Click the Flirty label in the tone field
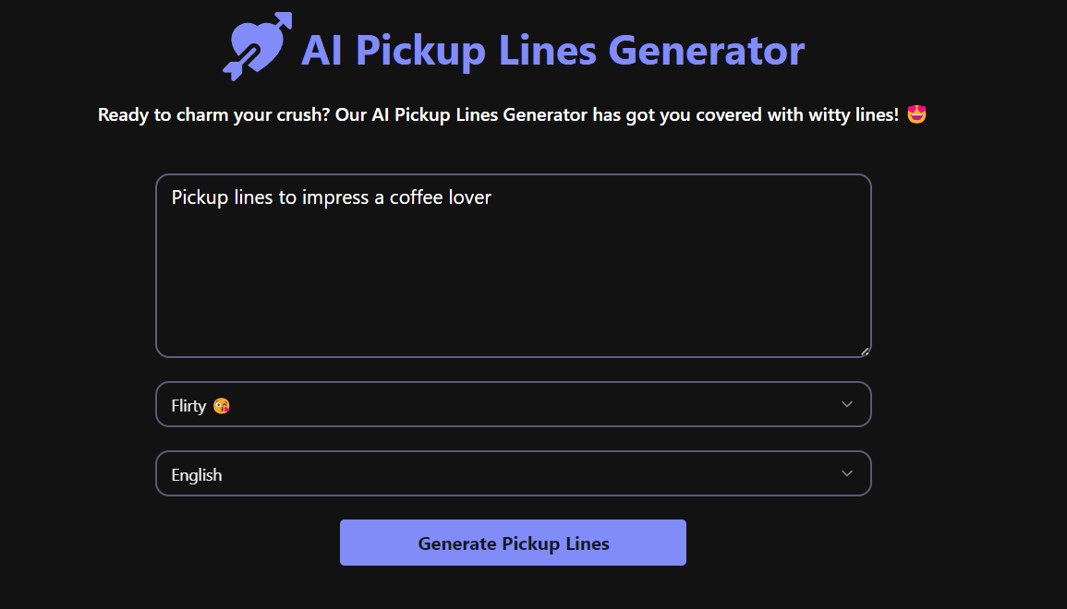The image size is (1067, 609). pos(188,404)
